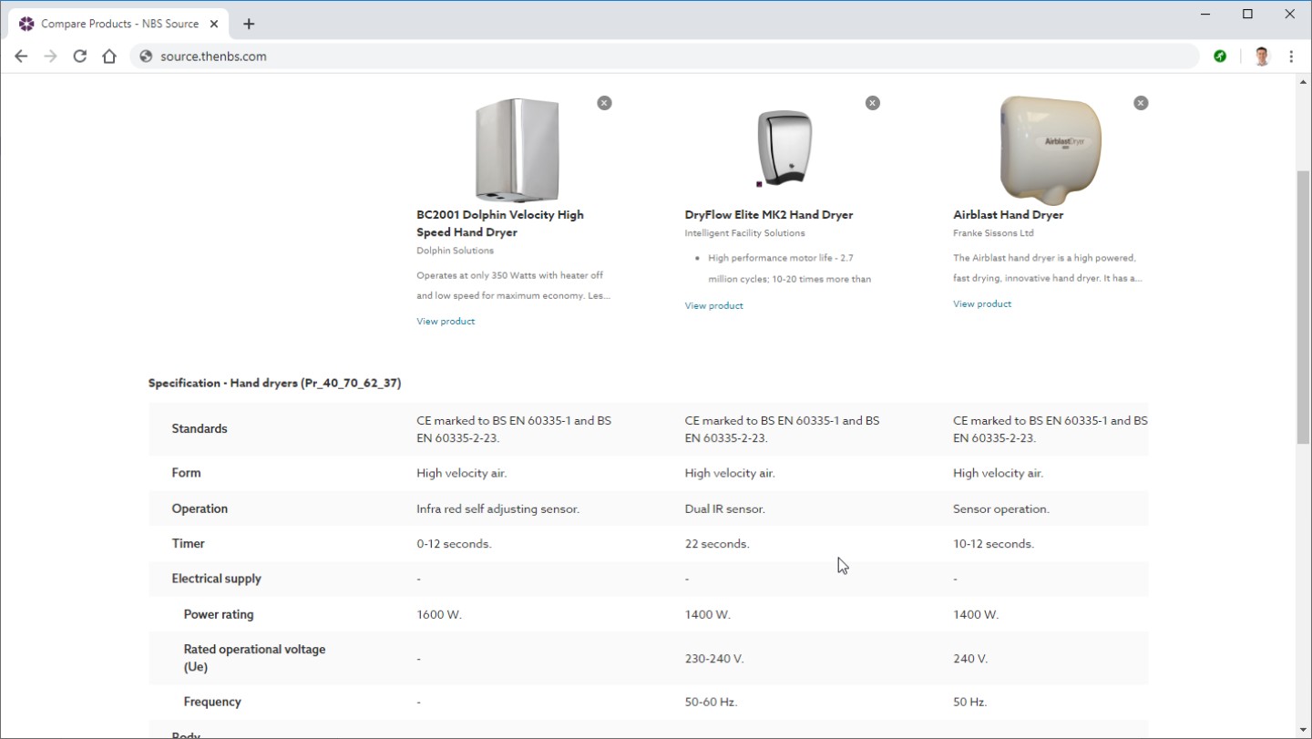This screenshot has width=1312, height=739.
Task: Open View product link for DryFlow Elite
Action: [713, 306]
